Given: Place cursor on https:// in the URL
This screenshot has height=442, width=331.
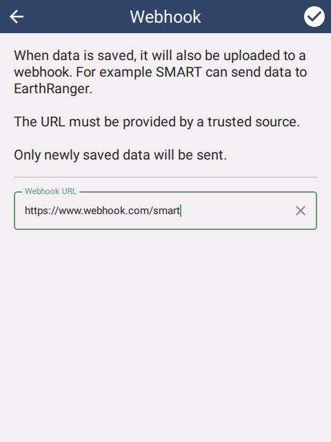Looking at the screenshot, I should (x=41, y=211).
